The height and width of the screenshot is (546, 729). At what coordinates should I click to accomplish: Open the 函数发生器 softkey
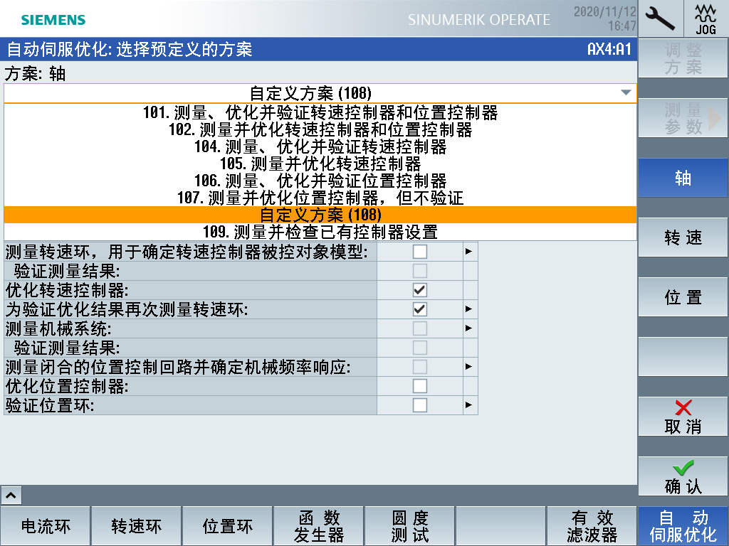click(319, 526)
